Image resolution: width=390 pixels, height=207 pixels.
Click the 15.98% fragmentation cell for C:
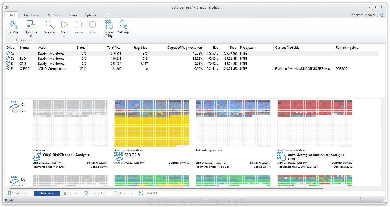coord(197,54)
